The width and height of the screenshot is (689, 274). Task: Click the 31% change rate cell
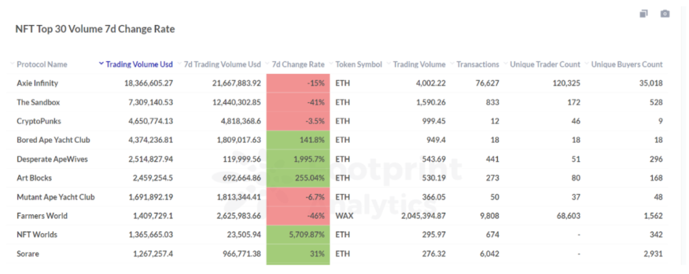tap(298, 253)
